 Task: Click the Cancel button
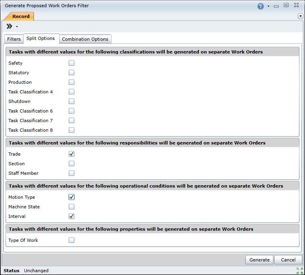288,260
